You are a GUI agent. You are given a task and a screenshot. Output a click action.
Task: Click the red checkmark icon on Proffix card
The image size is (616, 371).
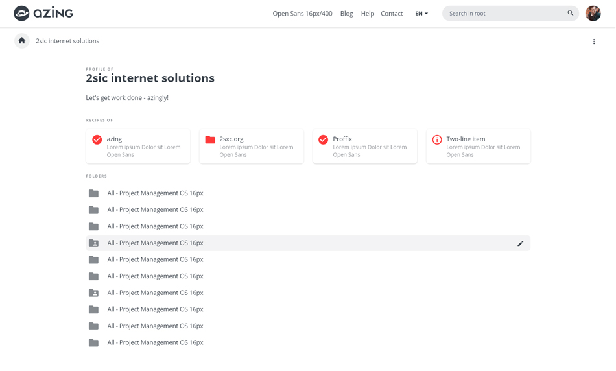(x=323, y=139)
